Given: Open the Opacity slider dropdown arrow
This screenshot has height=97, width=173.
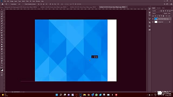Looking at the screenshot, I should [172, 13].
